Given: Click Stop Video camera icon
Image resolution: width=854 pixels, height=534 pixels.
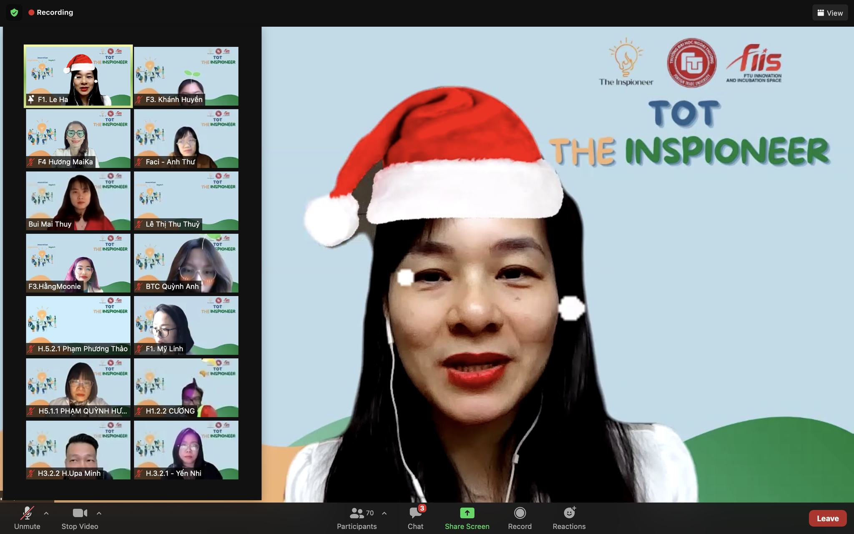Looking at the screenshot, I should point(80,513).
